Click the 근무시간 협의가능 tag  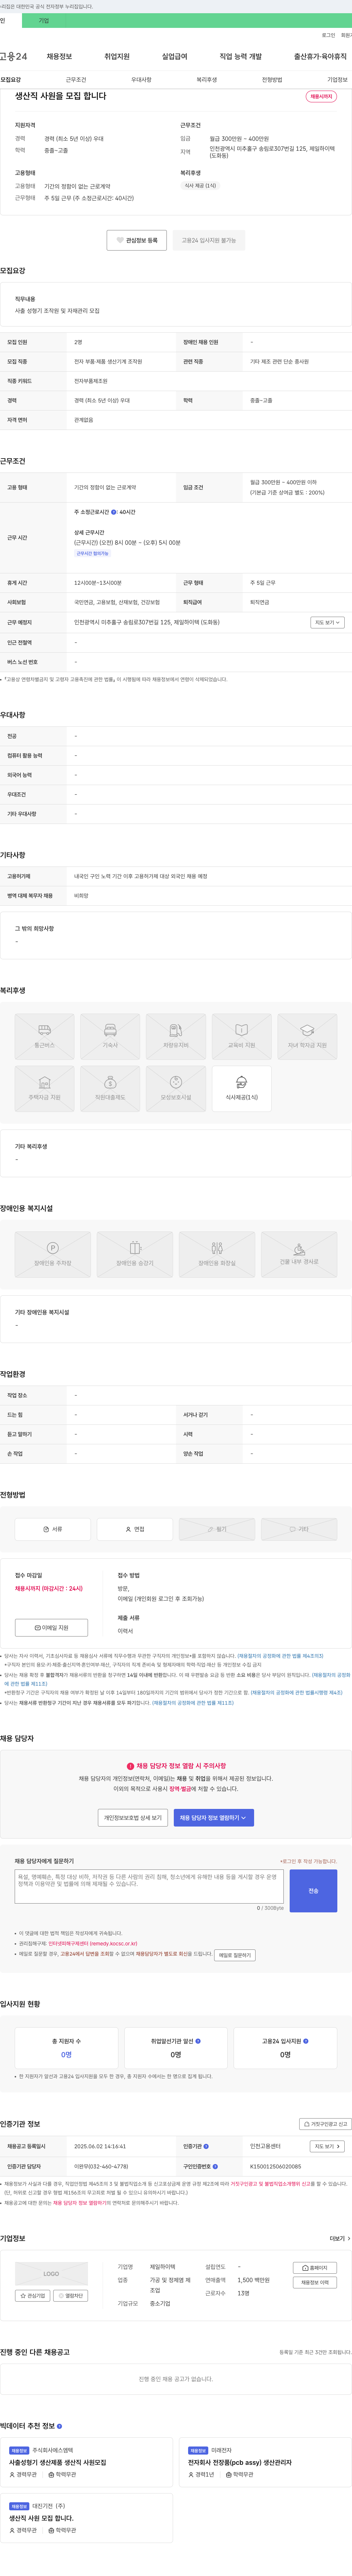tap(92, 553)
